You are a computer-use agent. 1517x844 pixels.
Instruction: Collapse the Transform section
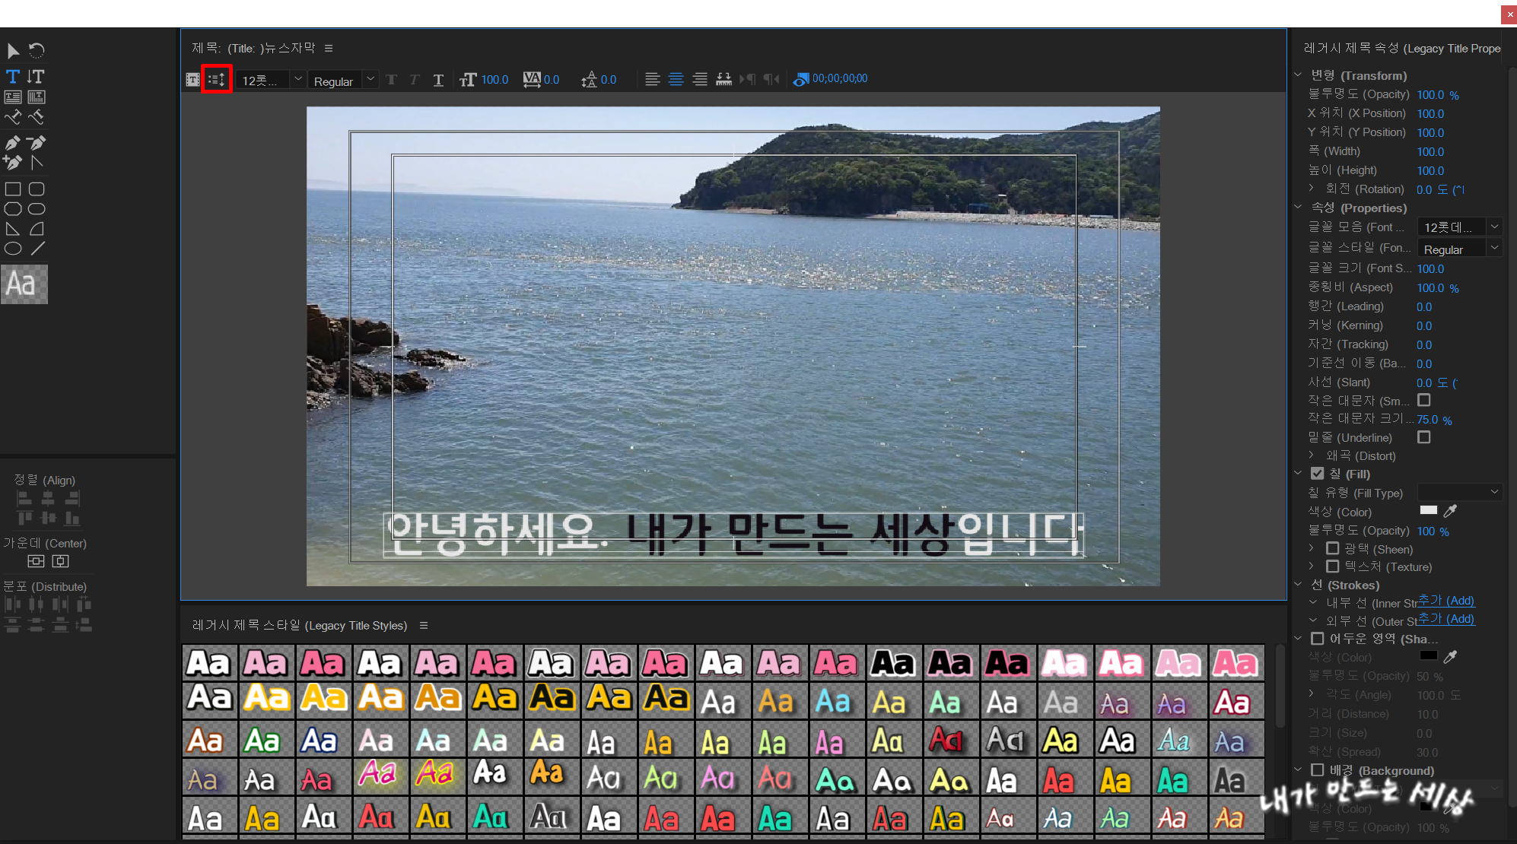1299,75
